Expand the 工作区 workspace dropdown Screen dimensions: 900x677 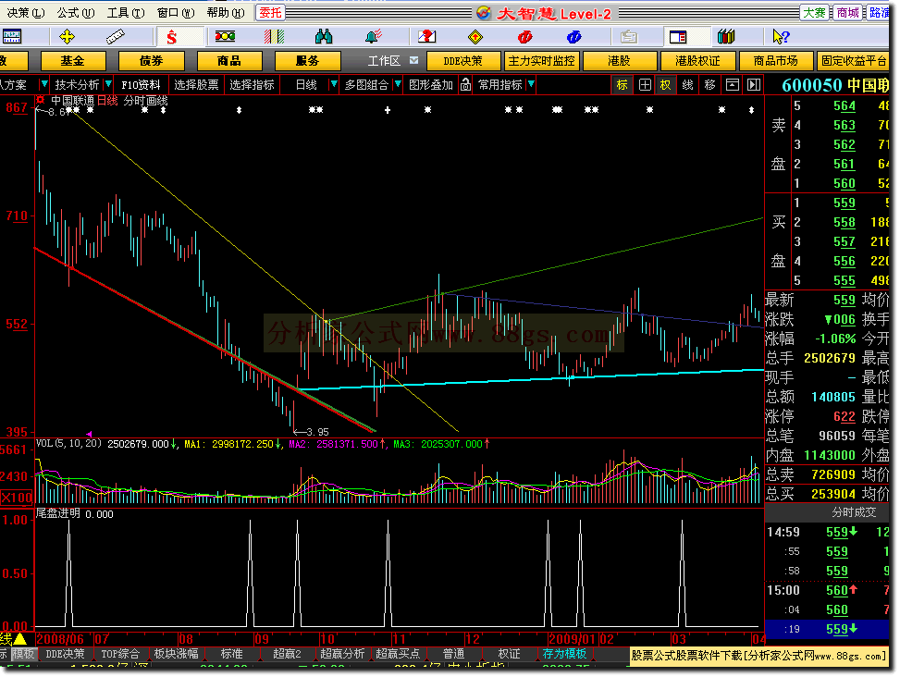point(413,60)
